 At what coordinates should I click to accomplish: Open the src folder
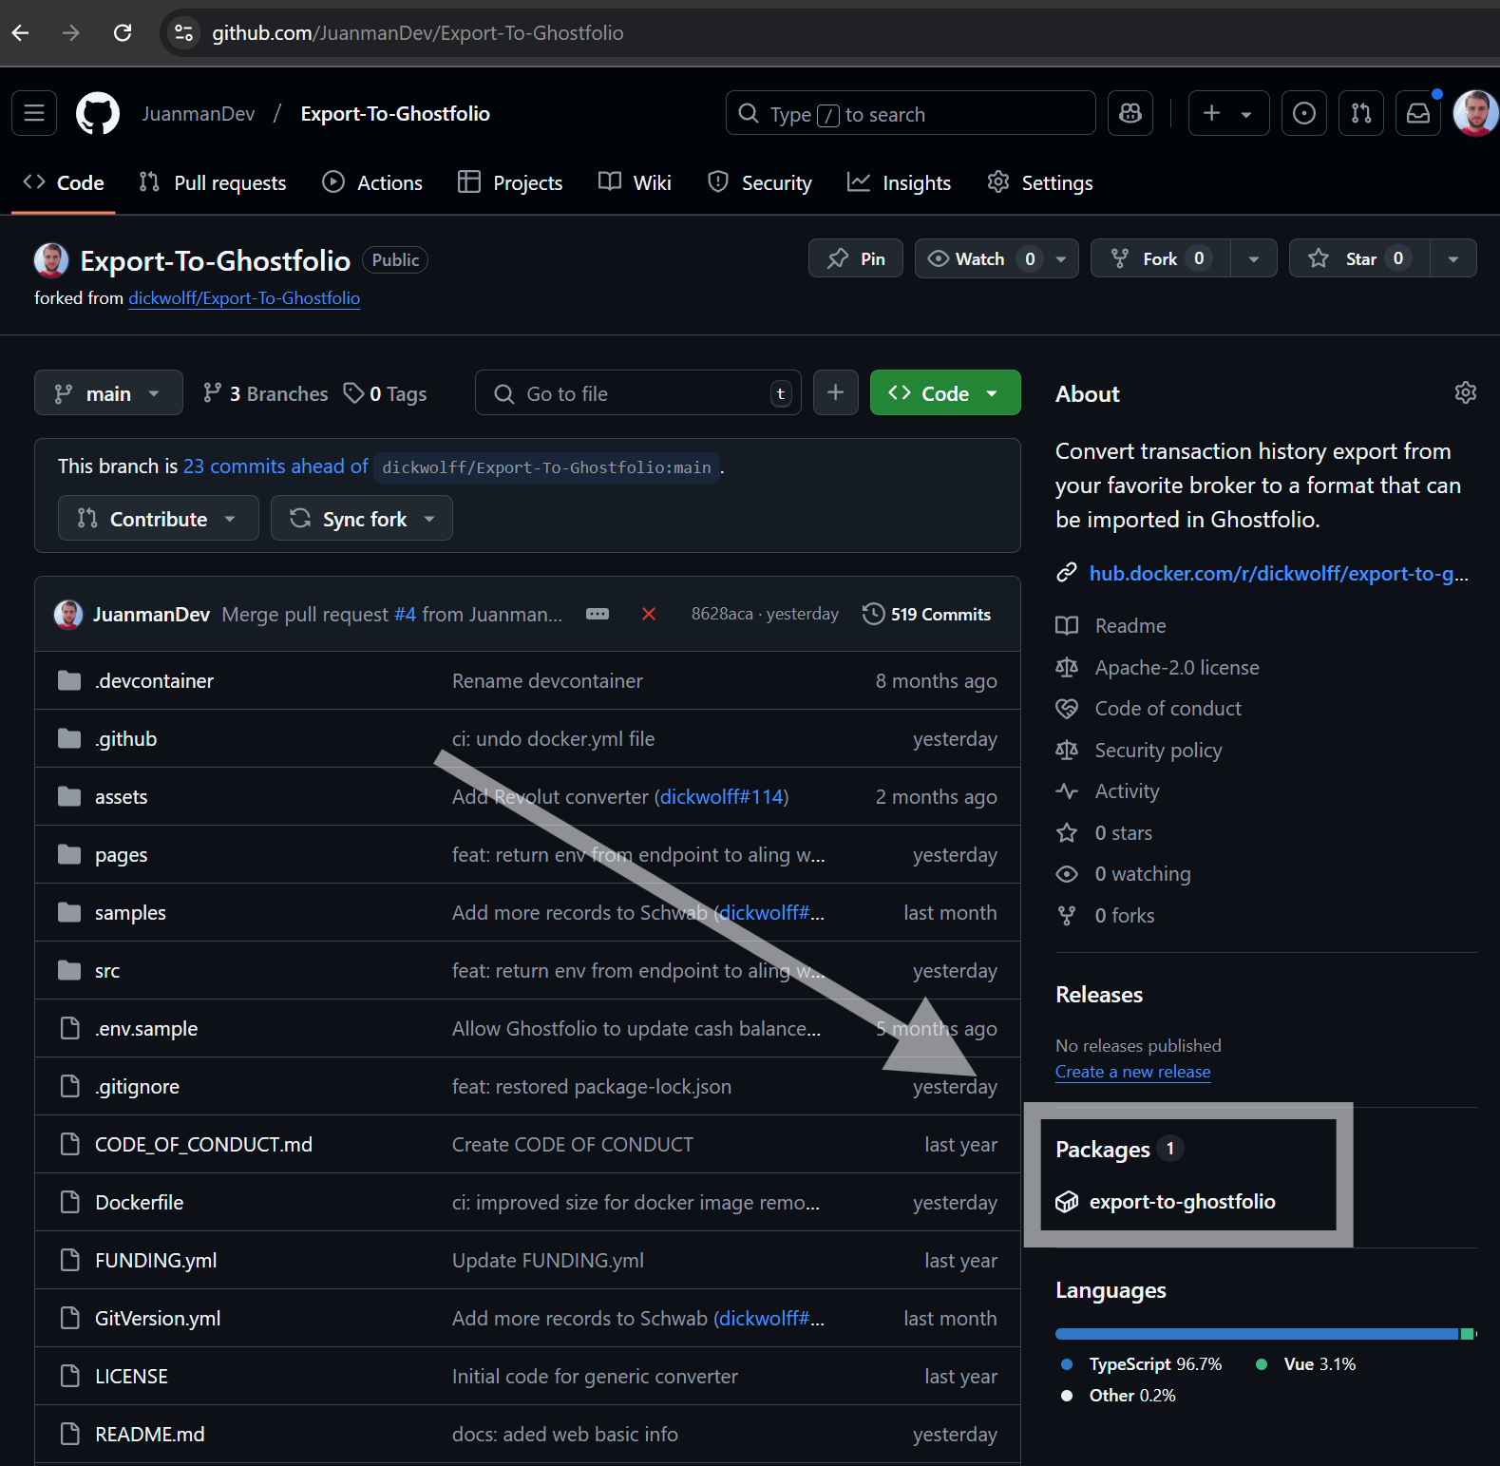107,970
